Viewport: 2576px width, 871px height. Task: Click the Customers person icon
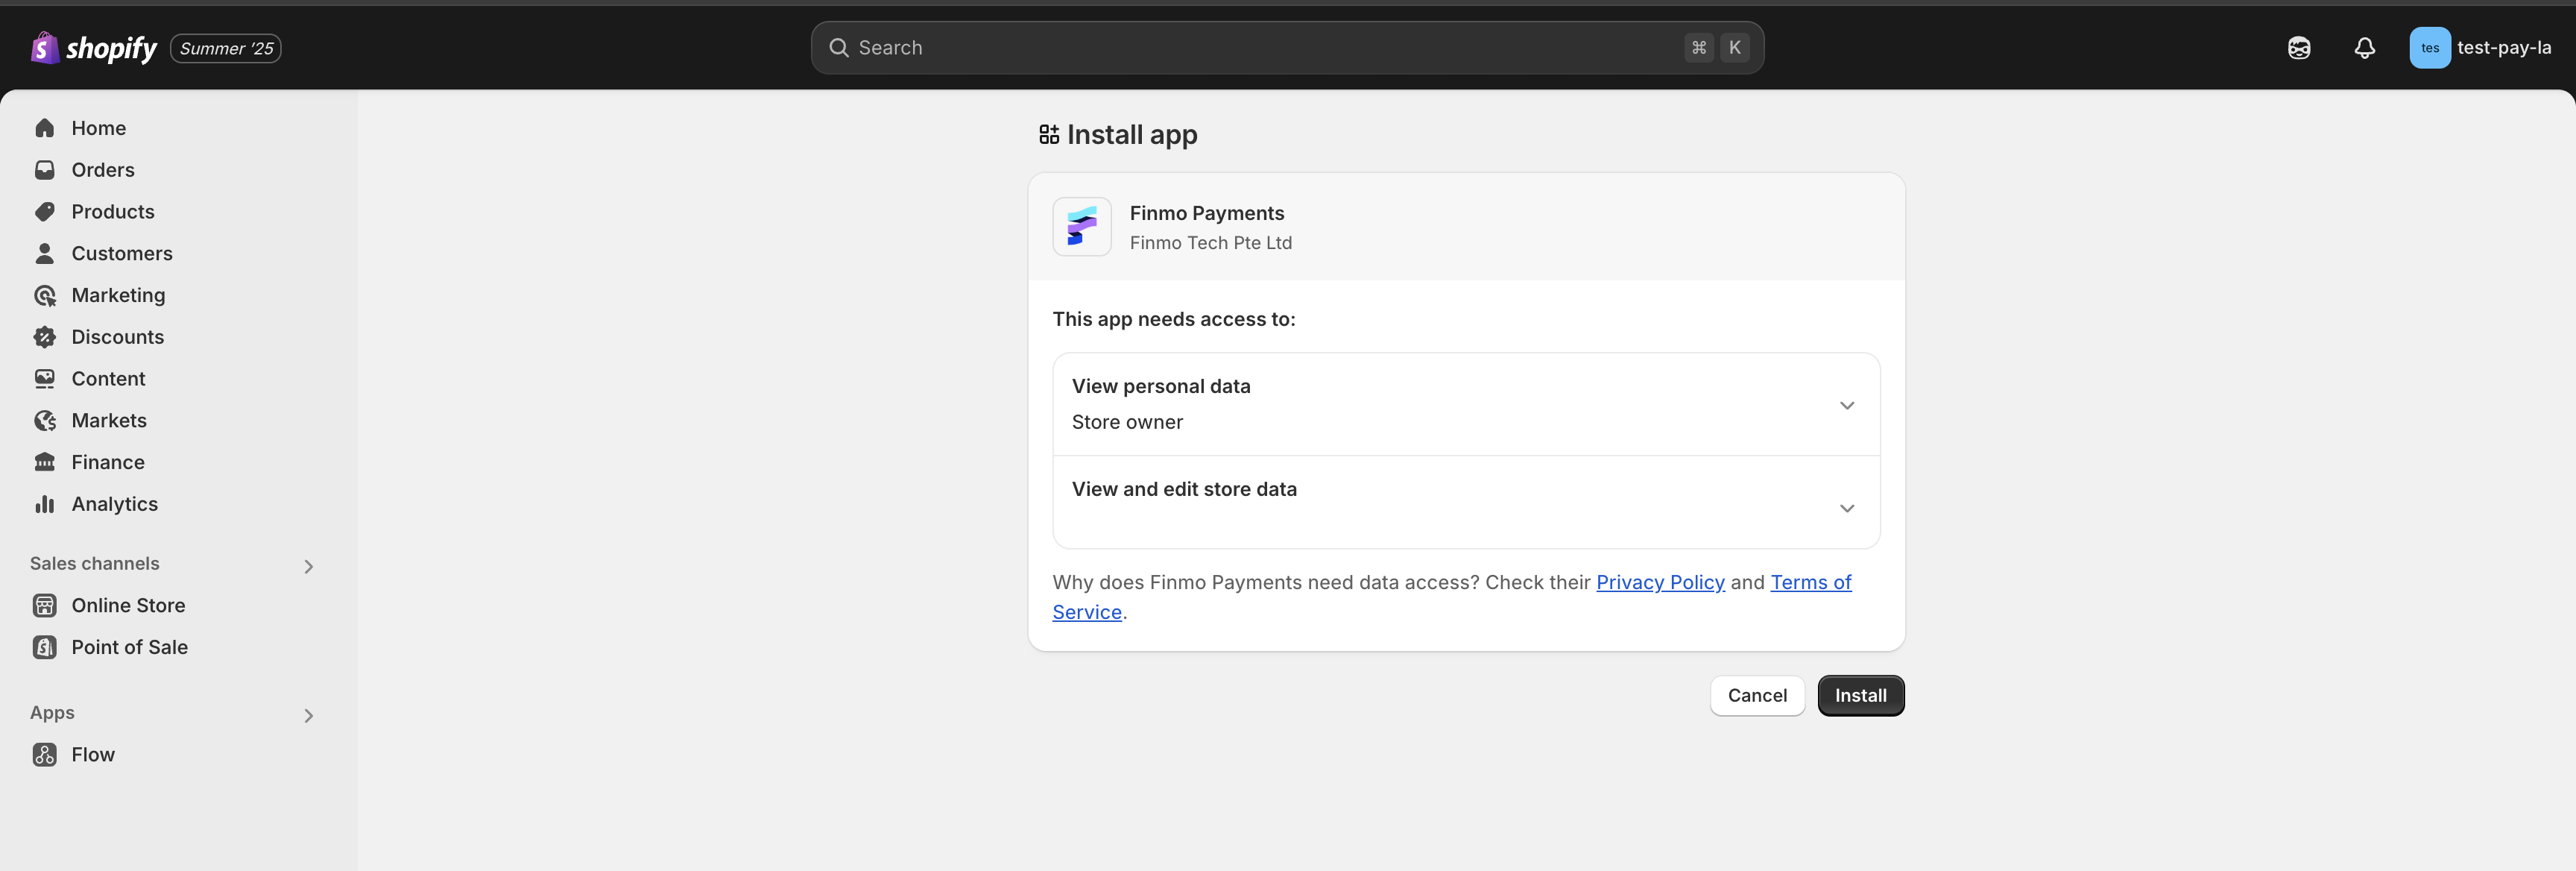45,254
